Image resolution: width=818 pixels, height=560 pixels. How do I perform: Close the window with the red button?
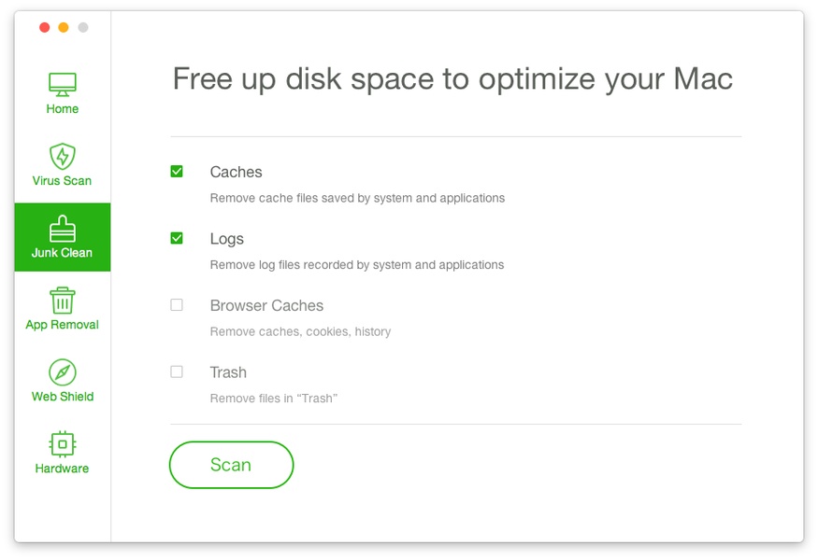[x=44, y=28]
